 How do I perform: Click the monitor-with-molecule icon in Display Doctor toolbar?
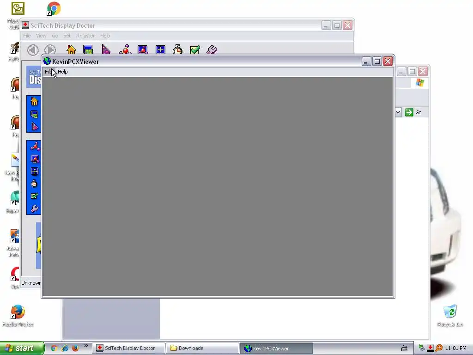[x=142, y=49]
